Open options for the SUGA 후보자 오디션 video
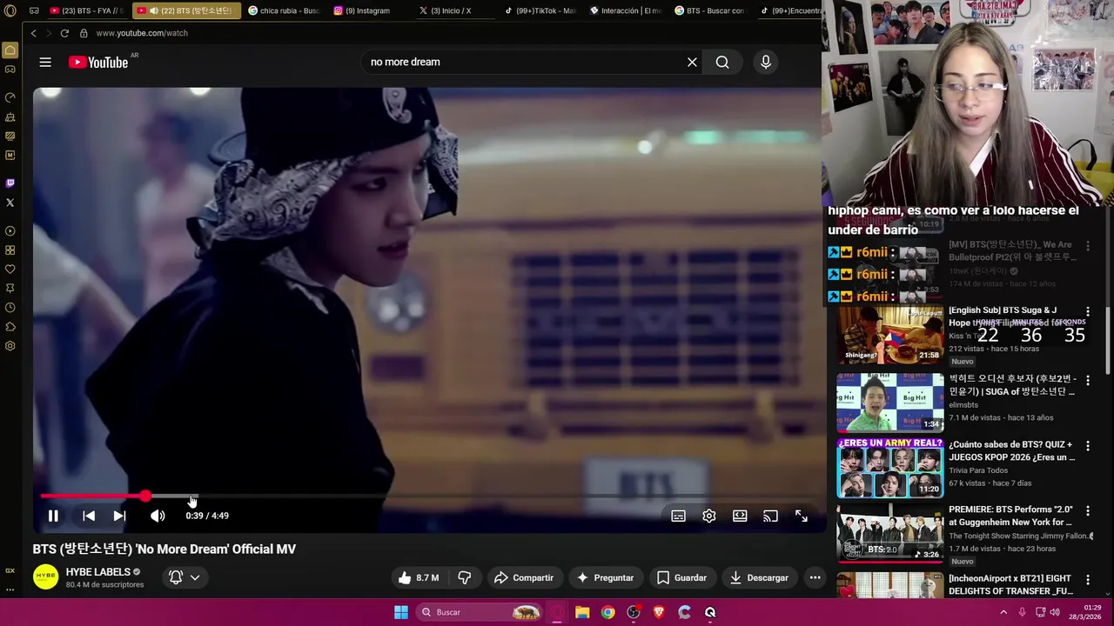This screenshot has height=626, width=1114. (1088, 380)
